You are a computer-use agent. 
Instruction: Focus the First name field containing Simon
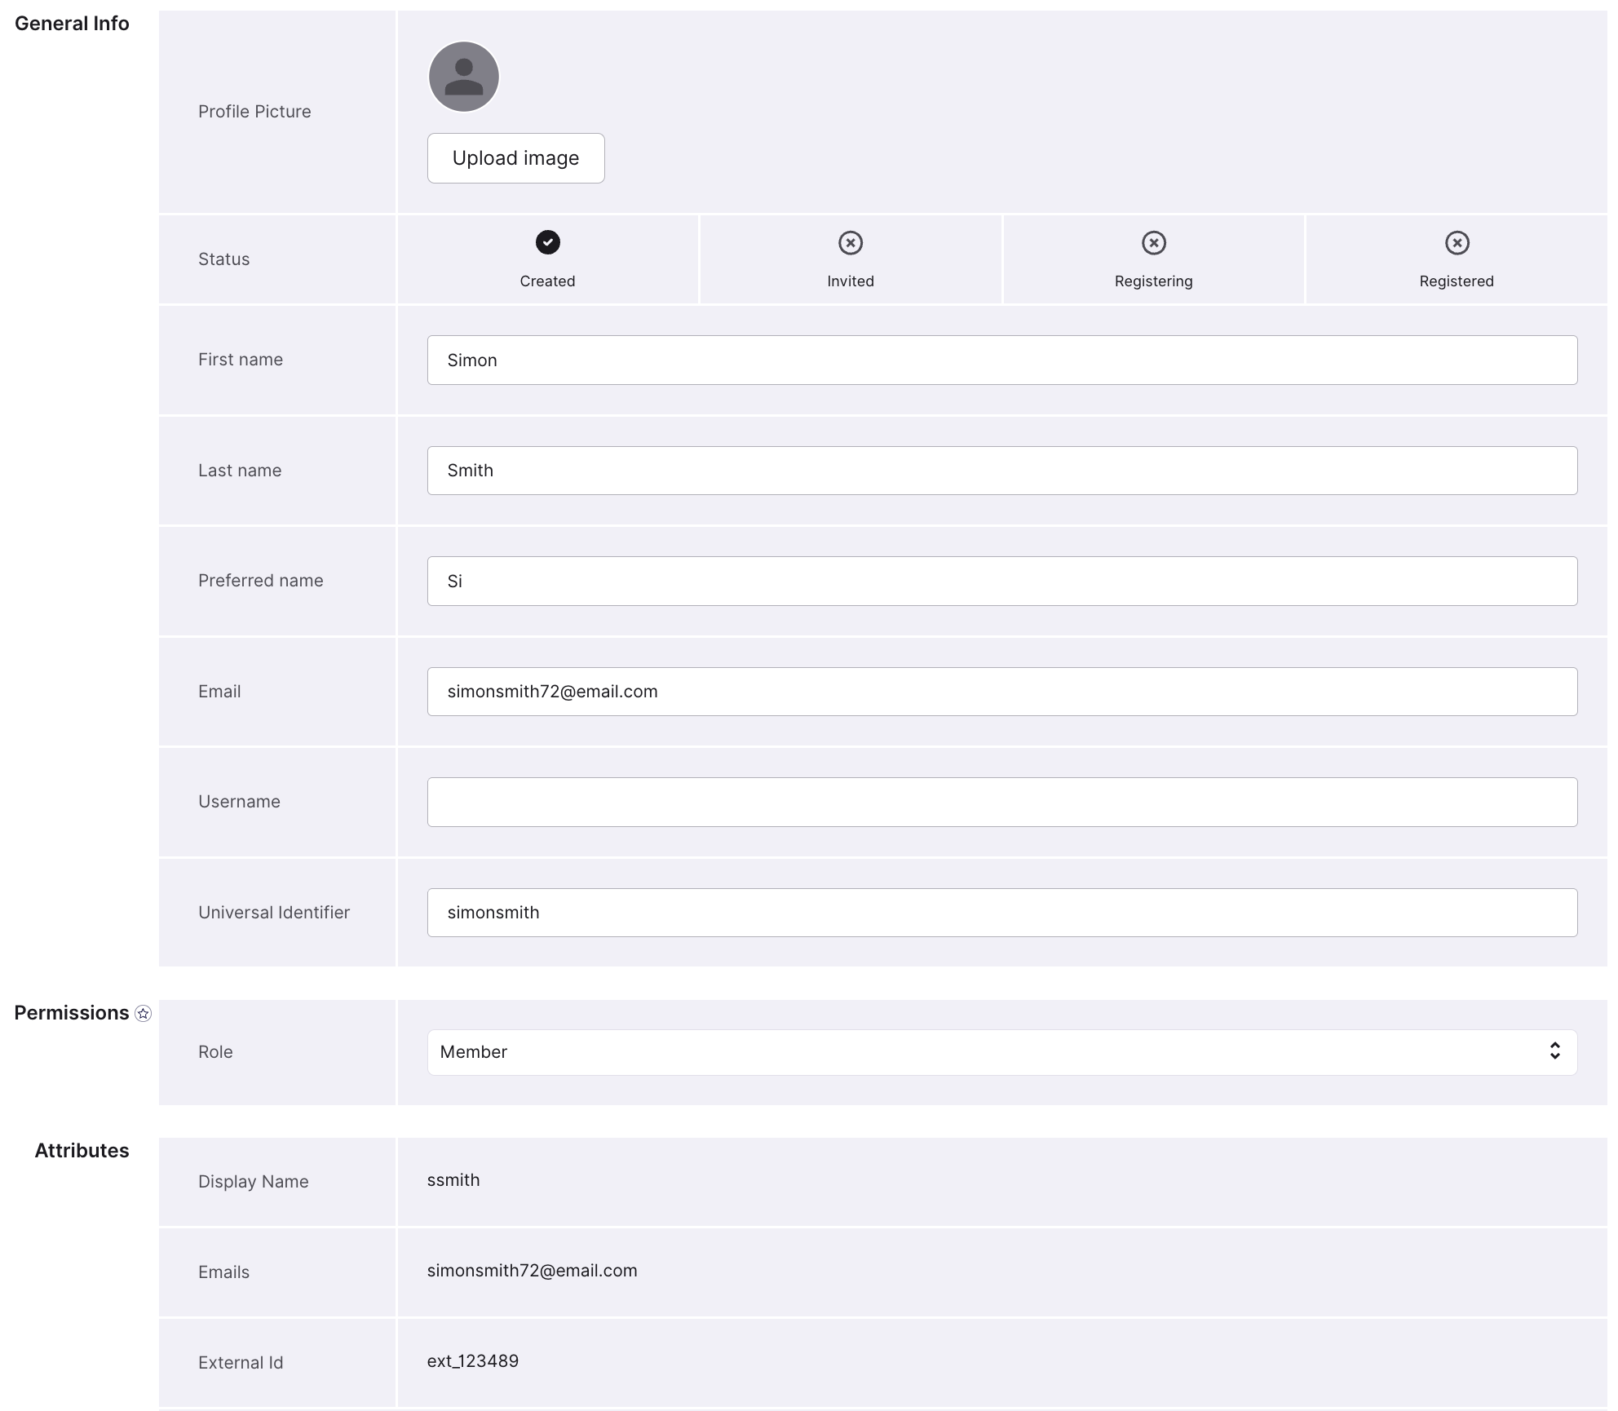(x=1001, y=360)
